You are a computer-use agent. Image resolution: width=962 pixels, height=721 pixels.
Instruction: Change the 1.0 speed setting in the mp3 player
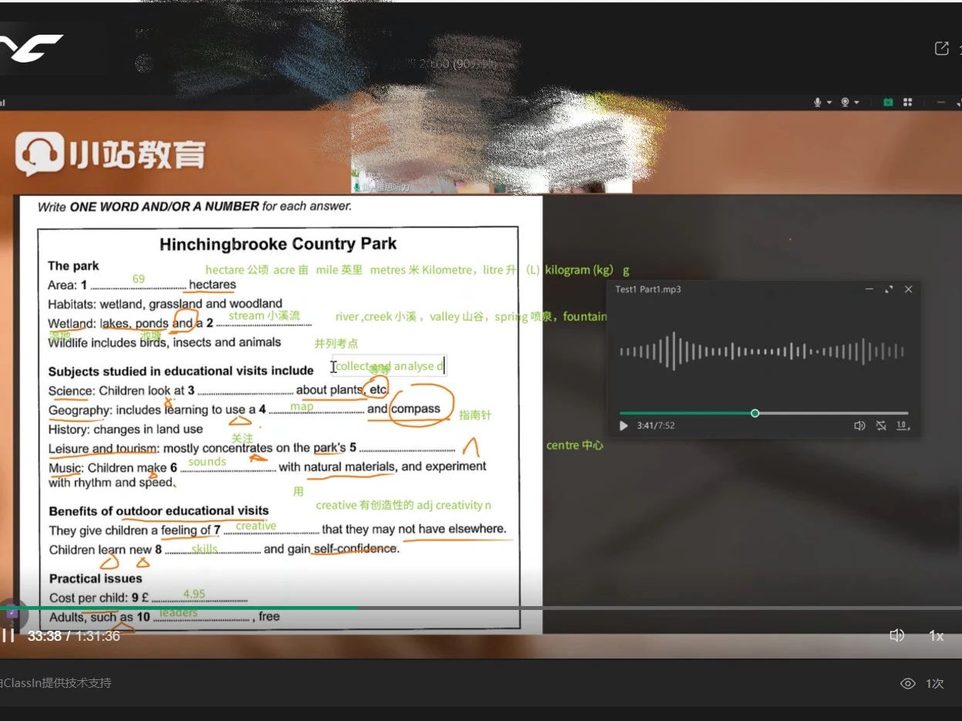pyautogui.click(x=902, y=424)
